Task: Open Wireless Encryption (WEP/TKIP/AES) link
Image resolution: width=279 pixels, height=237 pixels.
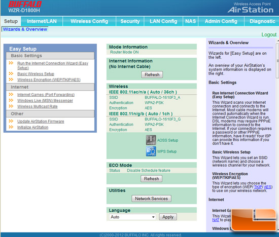Action: point(49,80)
